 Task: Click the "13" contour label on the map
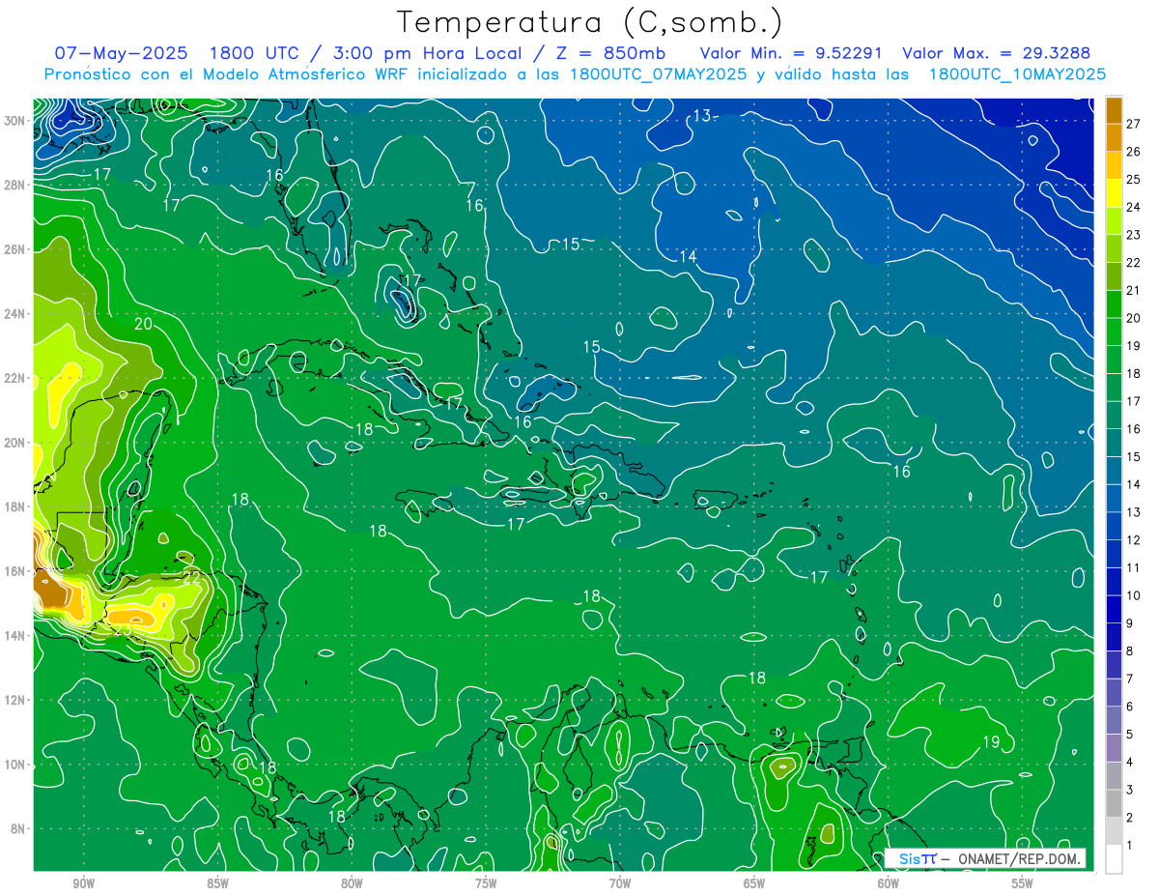click(x=701, y=116)
